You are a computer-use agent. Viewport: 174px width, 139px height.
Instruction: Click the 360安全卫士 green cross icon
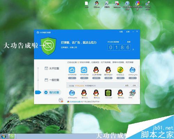[x=120, y=70]
